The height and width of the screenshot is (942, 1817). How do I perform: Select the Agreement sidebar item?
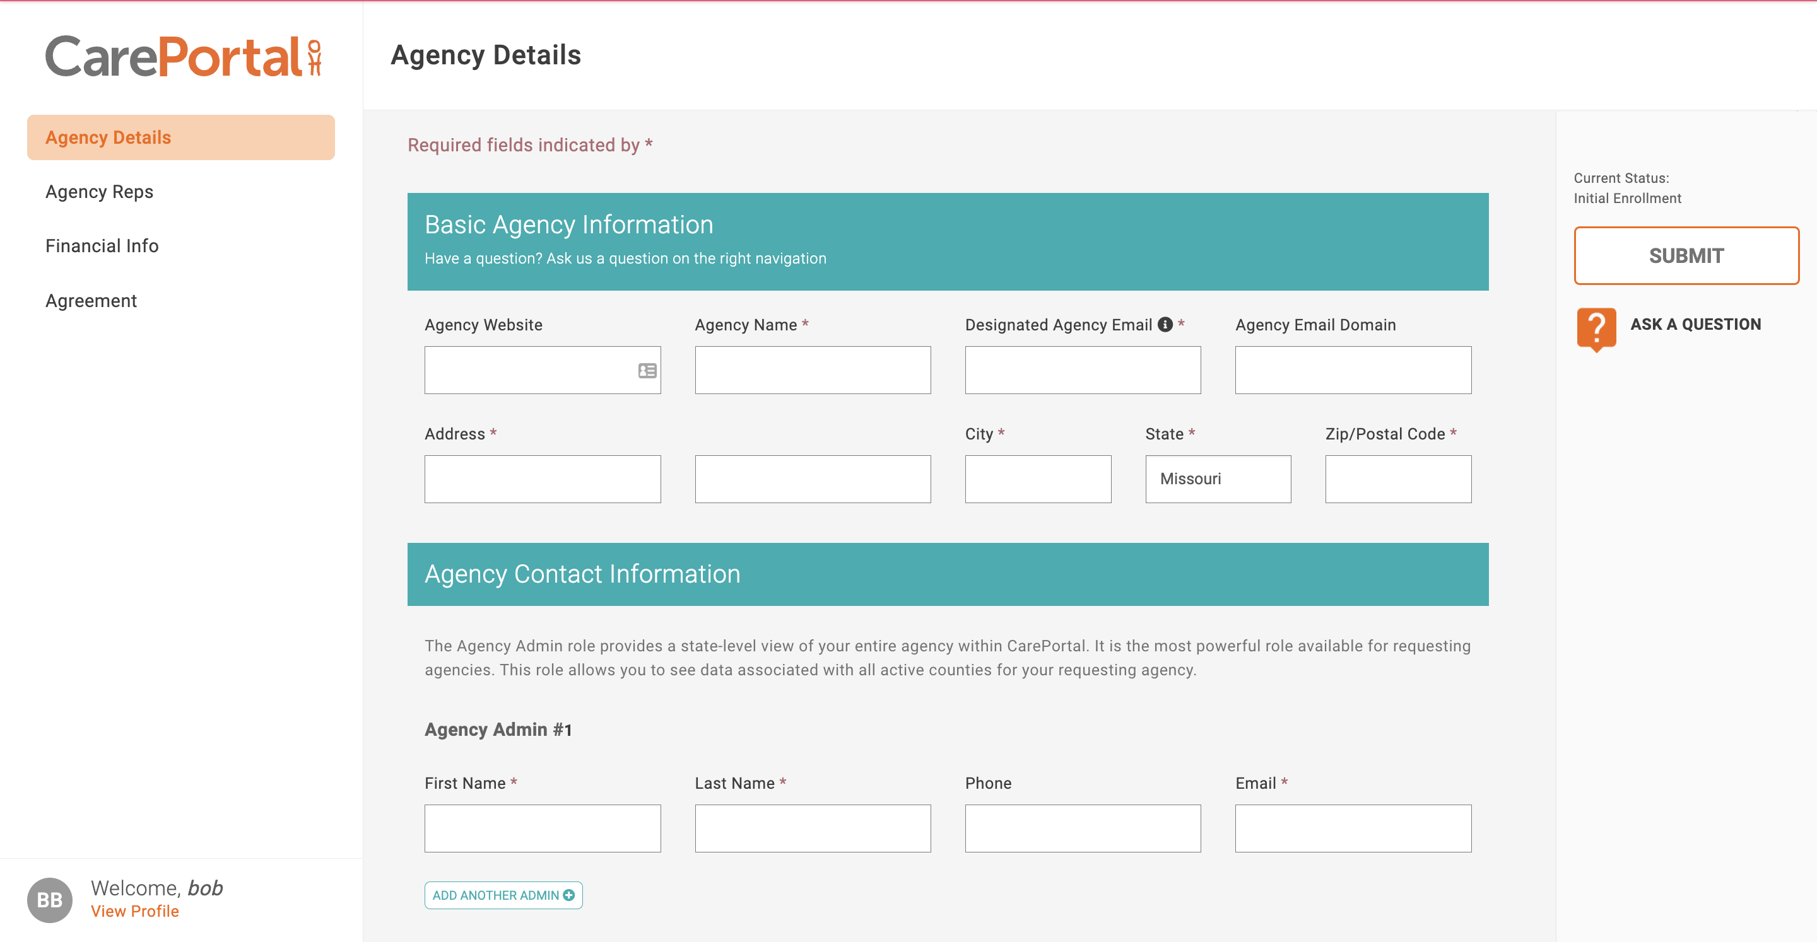pyautogui.click(x=91, y=301)
